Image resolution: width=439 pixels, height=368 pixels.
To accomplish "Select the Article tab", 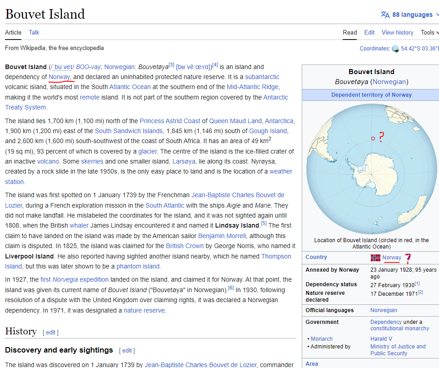I will (x=13, y=32).
